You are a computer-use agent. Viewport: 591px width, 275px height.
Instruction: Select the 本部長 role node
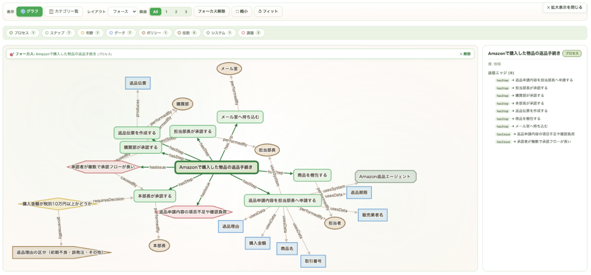pyautogui.click(x=159, y=246)
